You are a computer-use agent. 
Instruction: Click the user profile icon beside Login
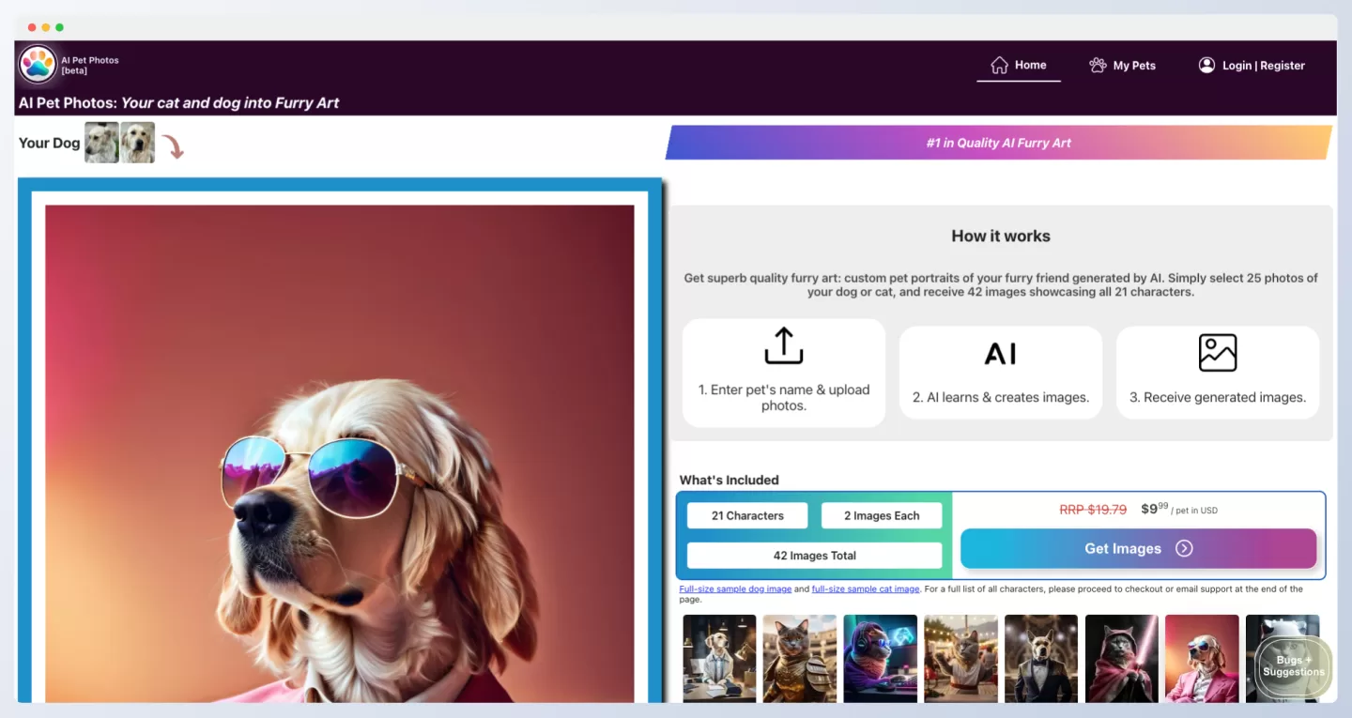[1206, 65]
